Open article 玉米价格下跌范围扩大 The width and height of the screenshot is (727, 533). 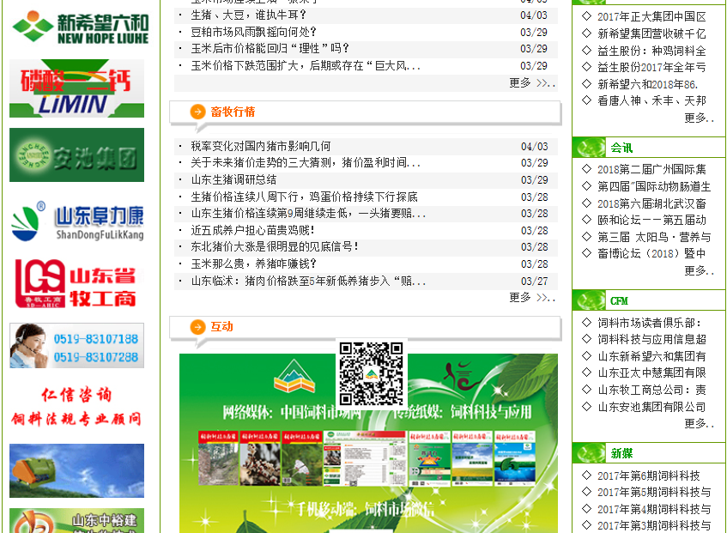pos(306,66)
